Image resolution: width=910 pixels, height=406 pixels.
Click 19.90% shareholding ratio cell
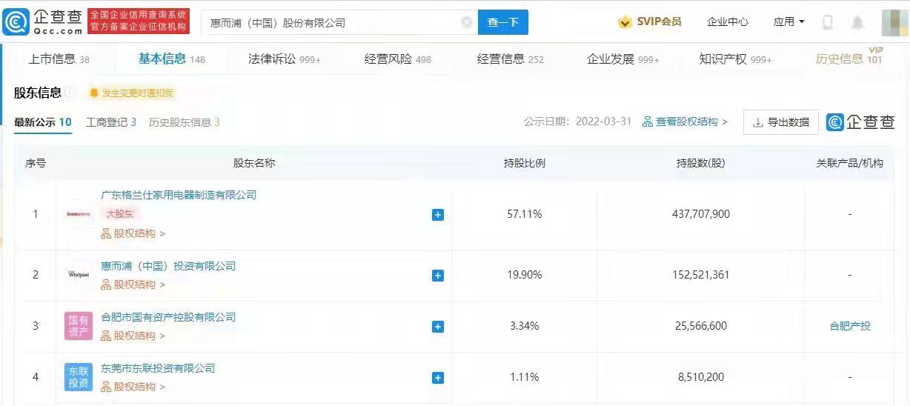525,275
